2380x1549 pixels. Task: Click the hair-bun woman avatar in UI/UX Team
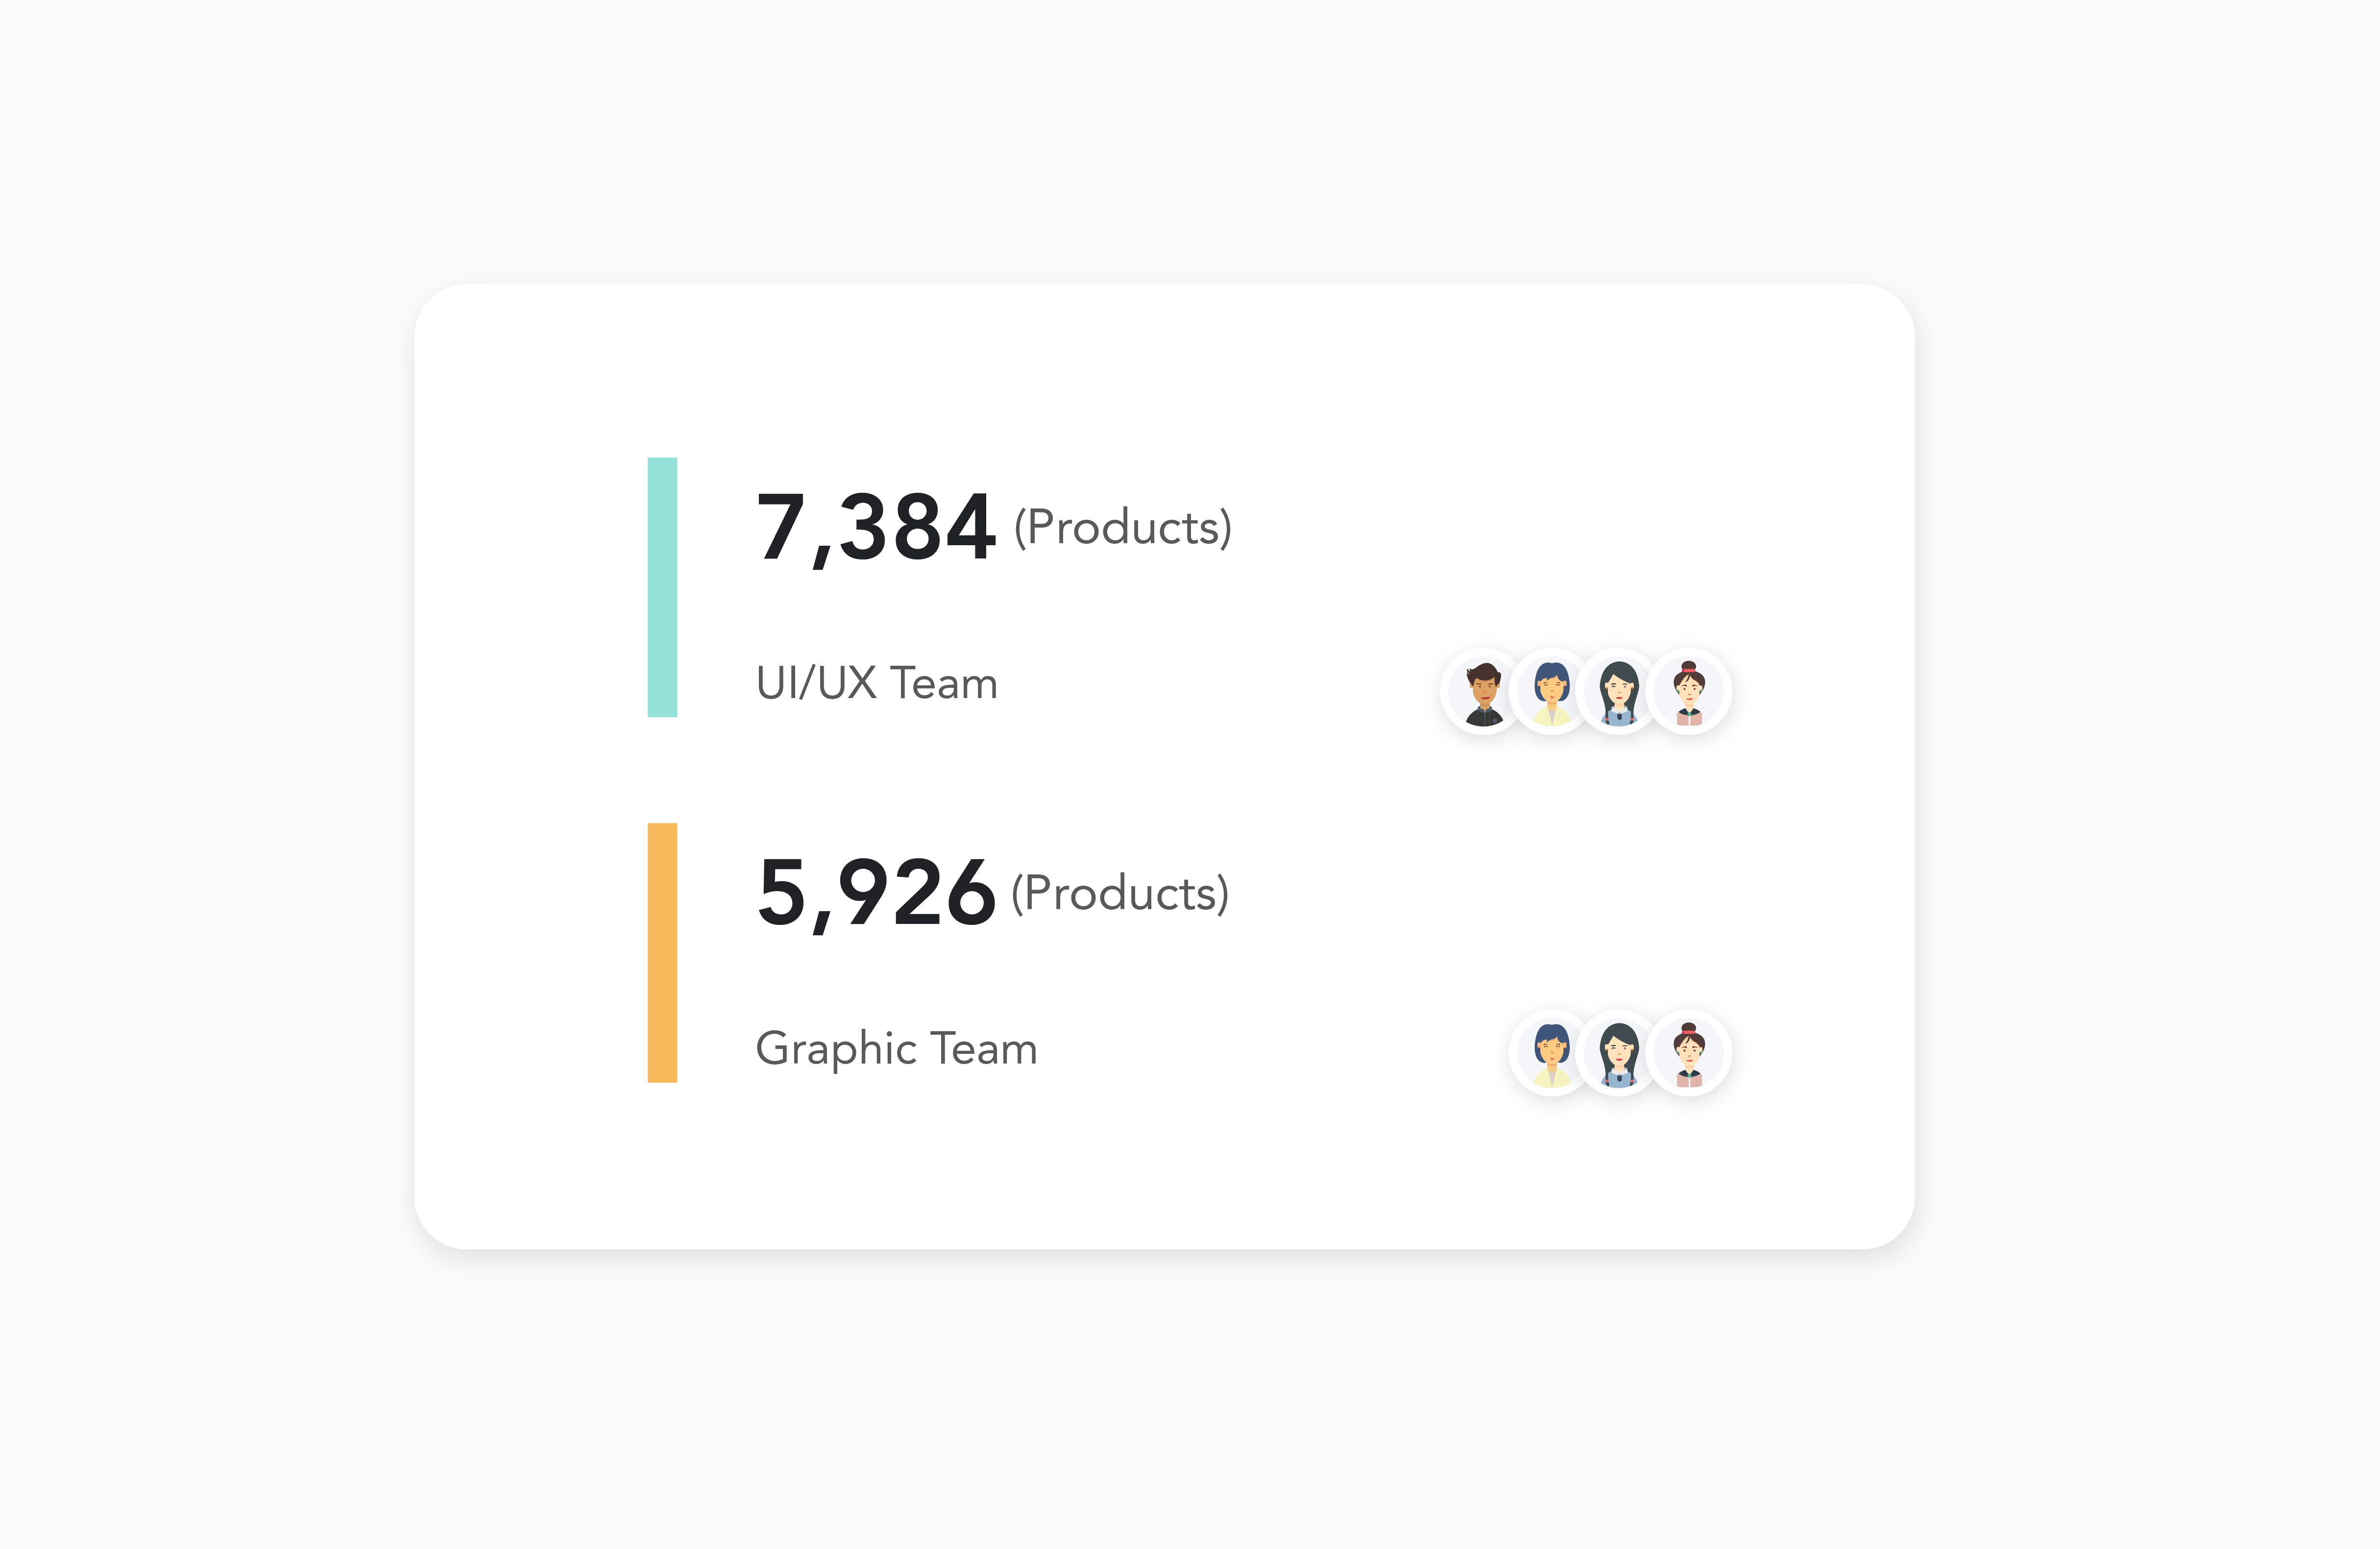pyautogui.click(x=1689, y=692)
